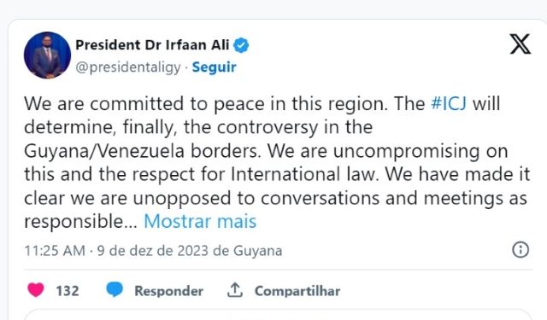Open President Irfaan Ali's profile picture
The image size is (547, 320).
point(47,55)
